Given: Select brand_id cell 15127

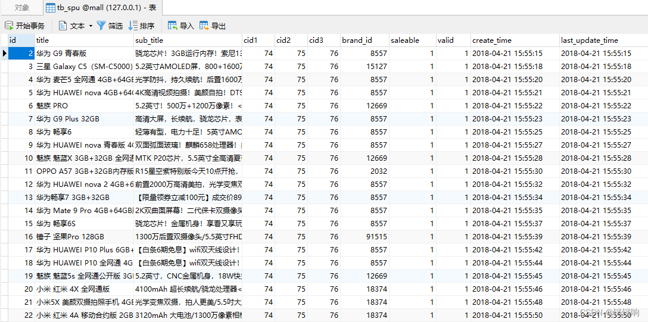Looking at the screenshot, I should tap(364, 67).
